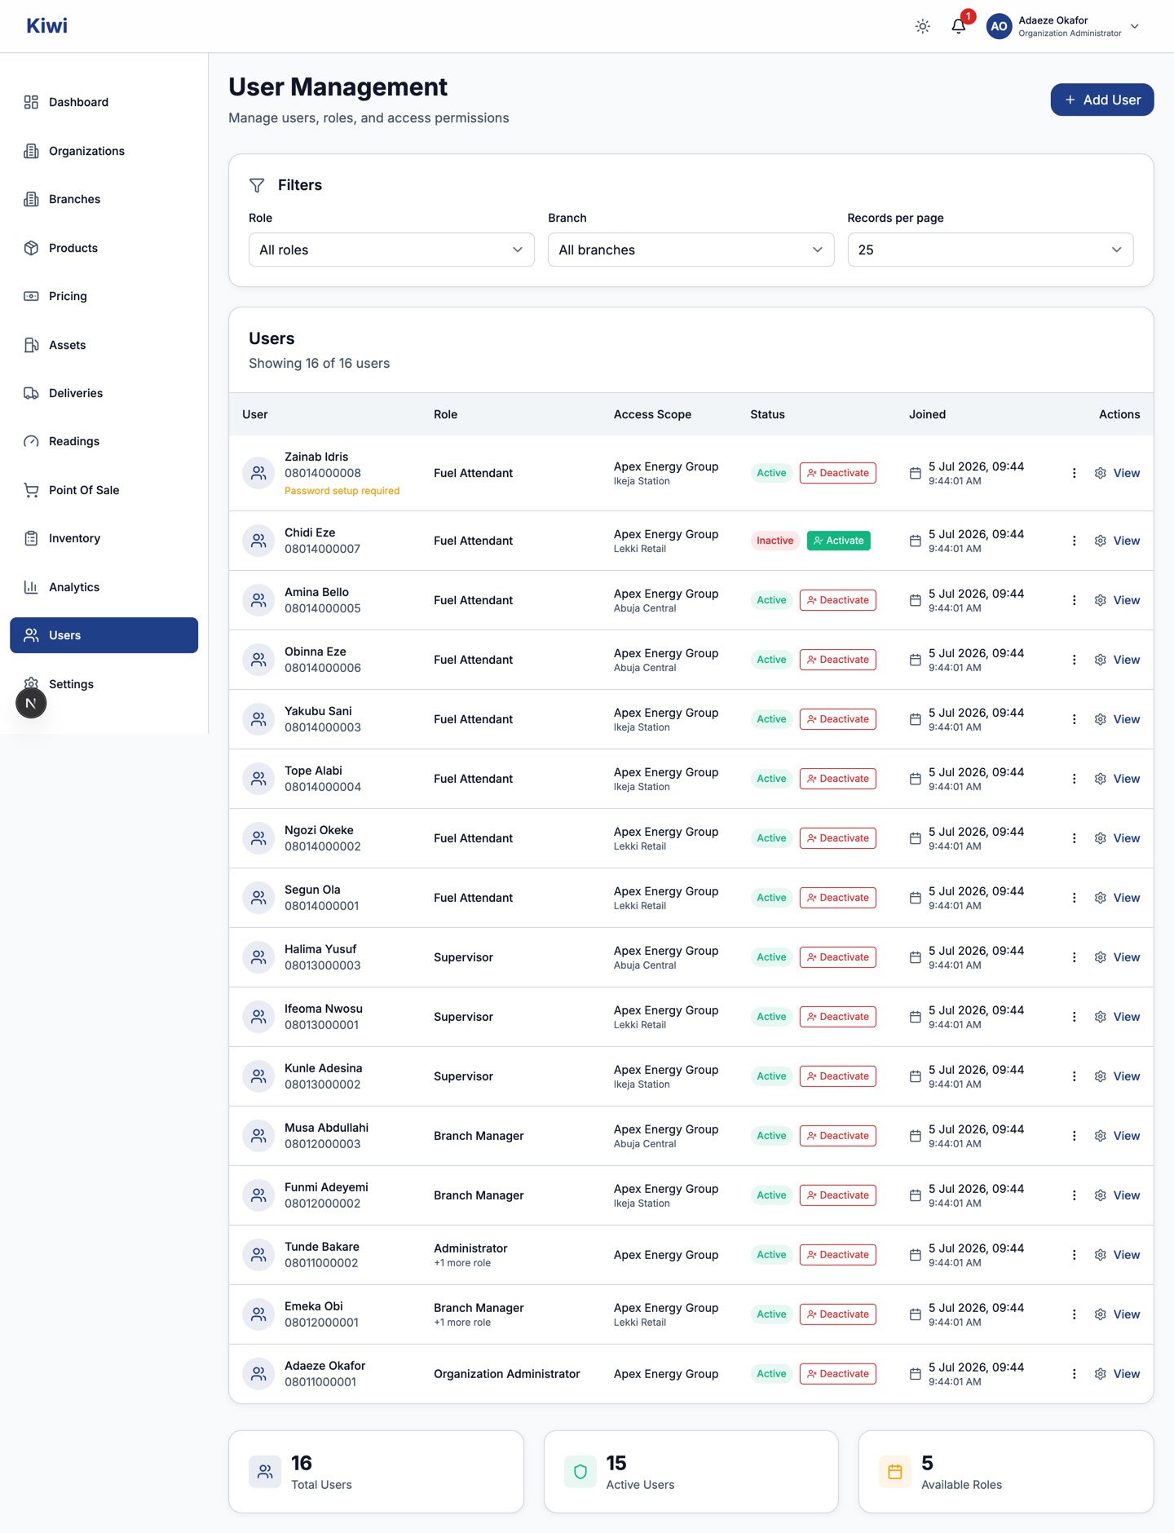The width and height of the screenshot is (1174, 1533).
Task: Open three-dot menu for Emeka Obi
Action: click(1074, 1314)
